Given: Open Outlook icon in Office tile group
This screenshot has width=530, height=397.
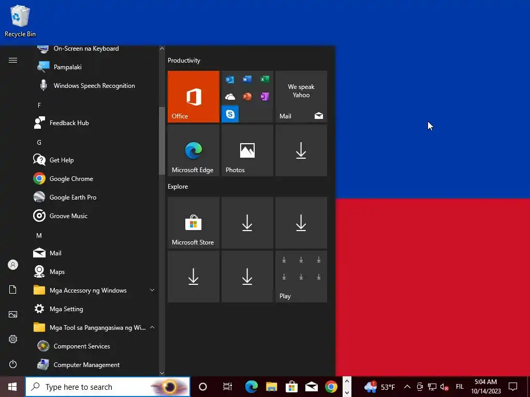Looking at the screenshot, I should pos(230,79).
